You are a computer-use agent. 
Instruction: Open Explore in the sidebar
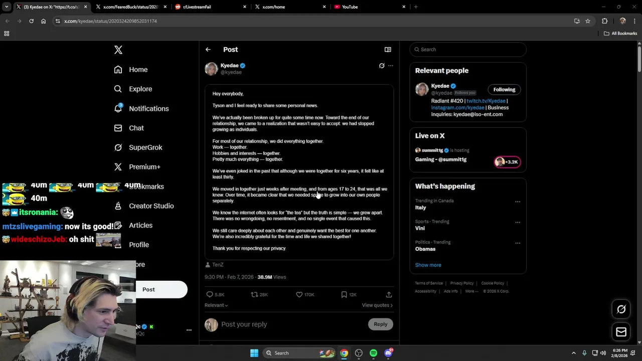[133, 89]
